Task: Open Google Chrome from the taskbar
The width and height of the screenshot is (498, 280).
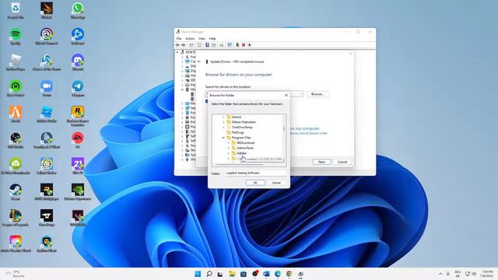Action: click(x=289, y=274)
